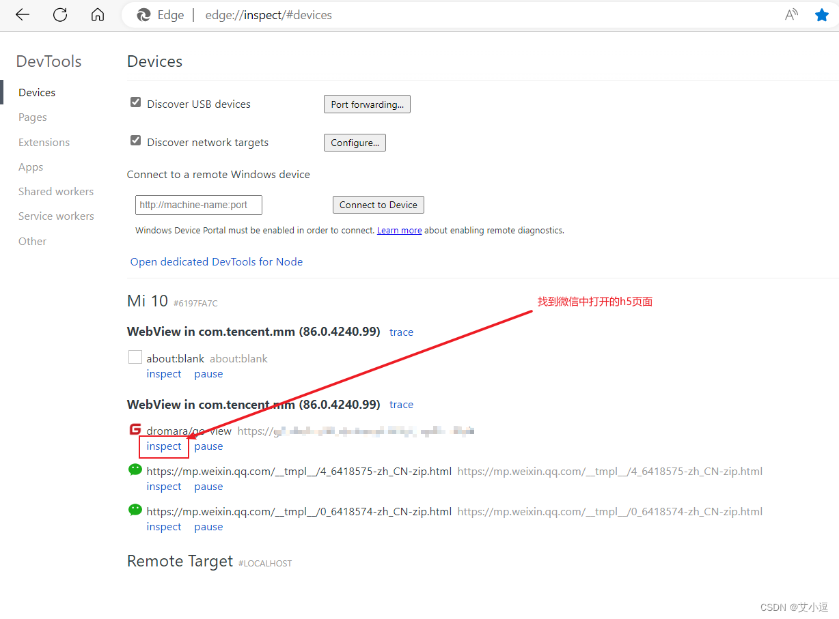Pause the about:blank page

(208, 374)
